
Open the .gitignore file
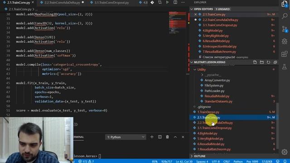[204, 107]
